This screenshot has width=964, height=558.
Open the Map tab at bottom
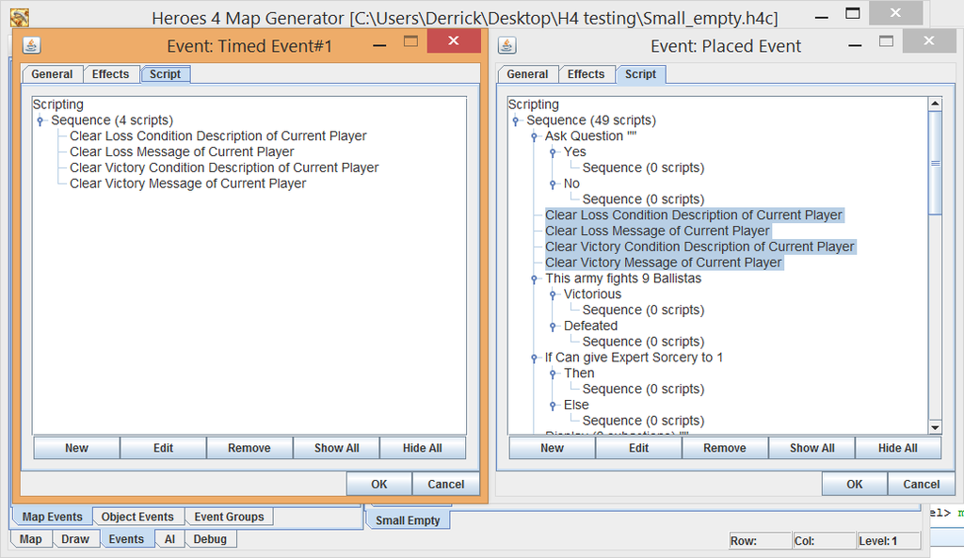(x=31, y=539)
